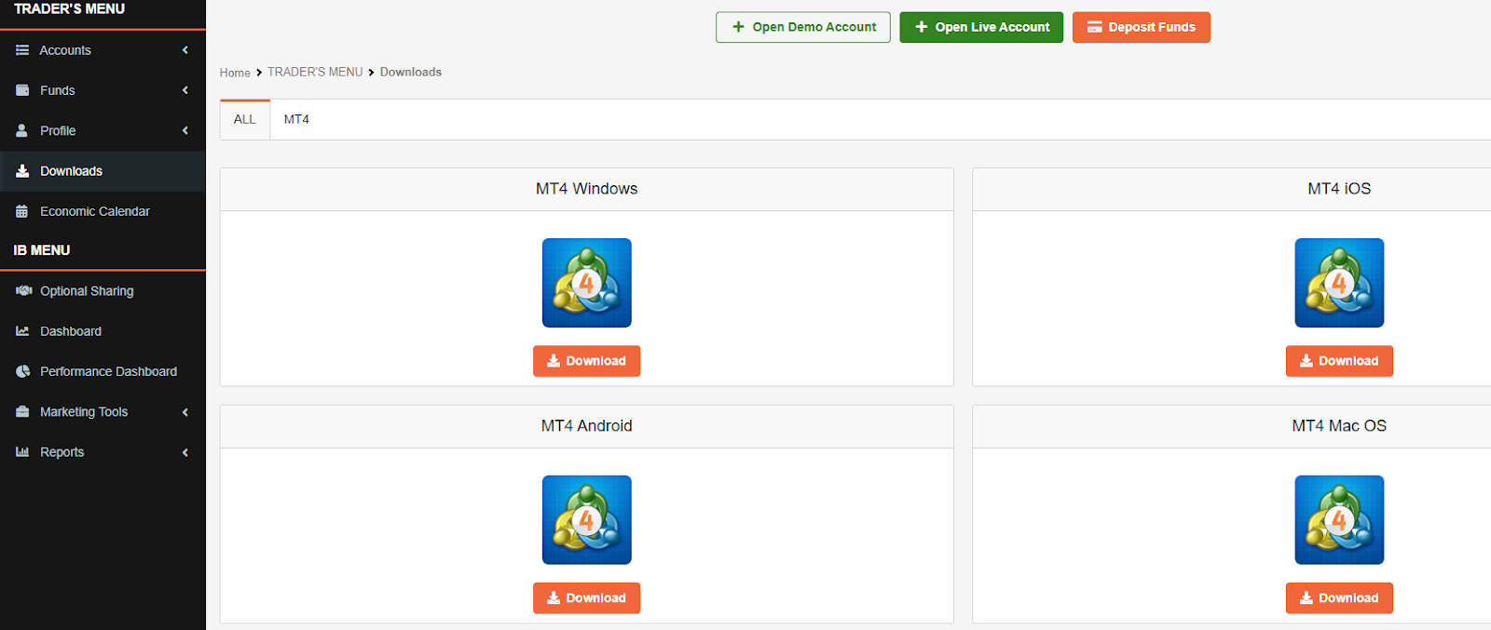The height and width of the screenshot is (630, 1491).
Task: Download MT4 Android
Action: (587, 597)
